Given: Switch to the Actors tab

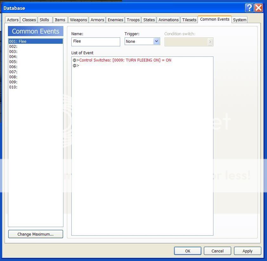Looking at the screenshot, I should (13, 20).
